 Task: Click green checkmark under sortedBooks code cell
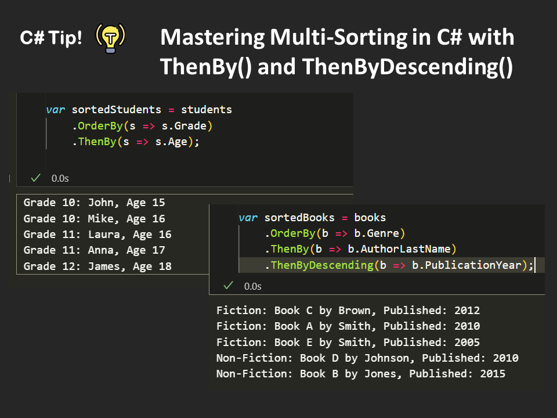point(229,285)
